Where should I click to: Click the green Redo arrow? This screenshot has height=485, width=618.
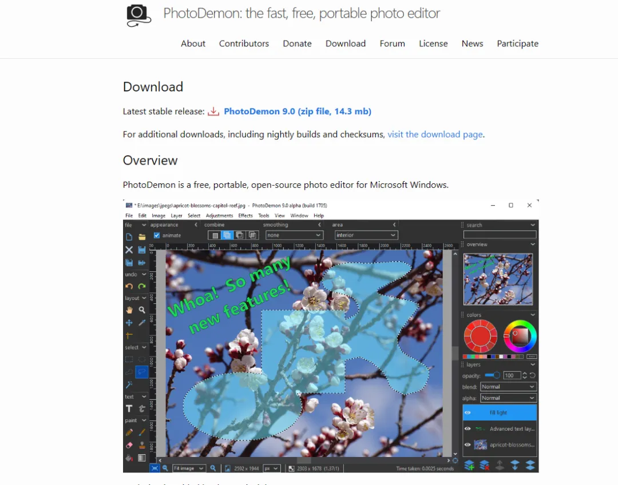[142, 286]
